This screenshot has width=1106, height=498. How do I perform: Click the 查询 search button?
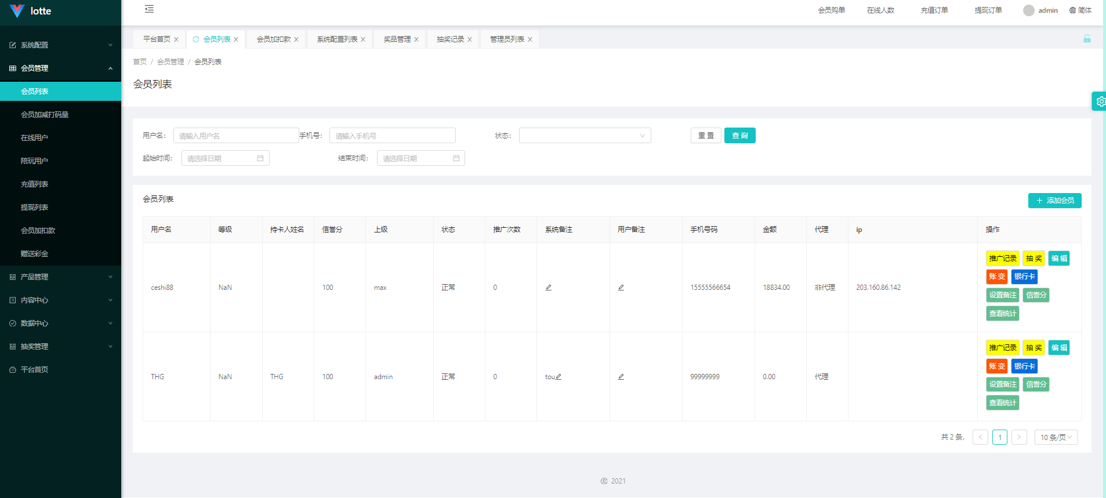[x=739, y=136]
